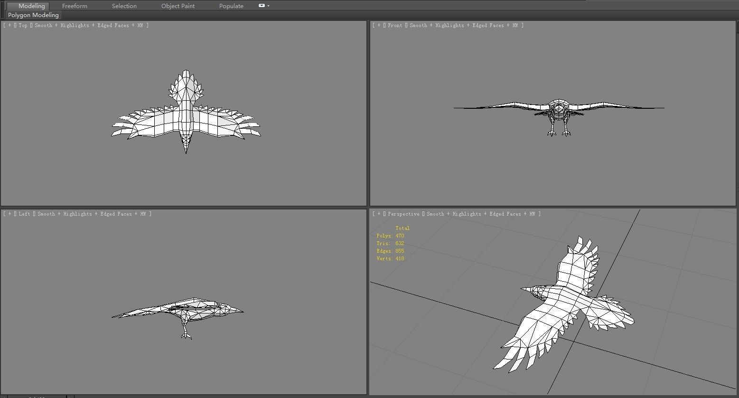Open the Freeform ribbon tab
The height and width of the screenshot is (398, 739).
[75, 6]
